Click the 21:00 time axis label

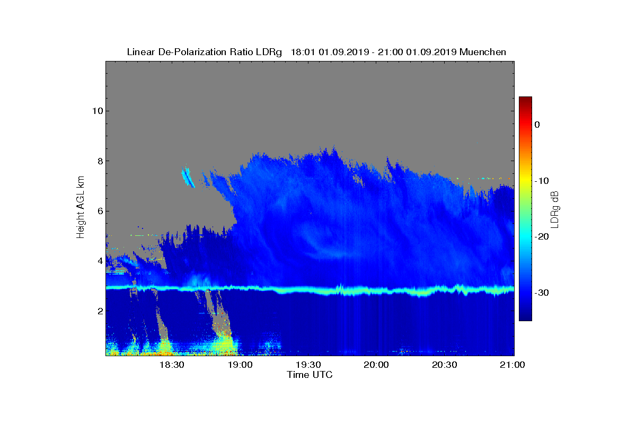(513, 365)
